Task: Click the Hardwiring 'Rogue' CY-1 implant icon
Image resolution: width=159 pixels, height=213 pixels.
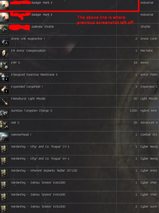Action: click(x=4, y=149)
